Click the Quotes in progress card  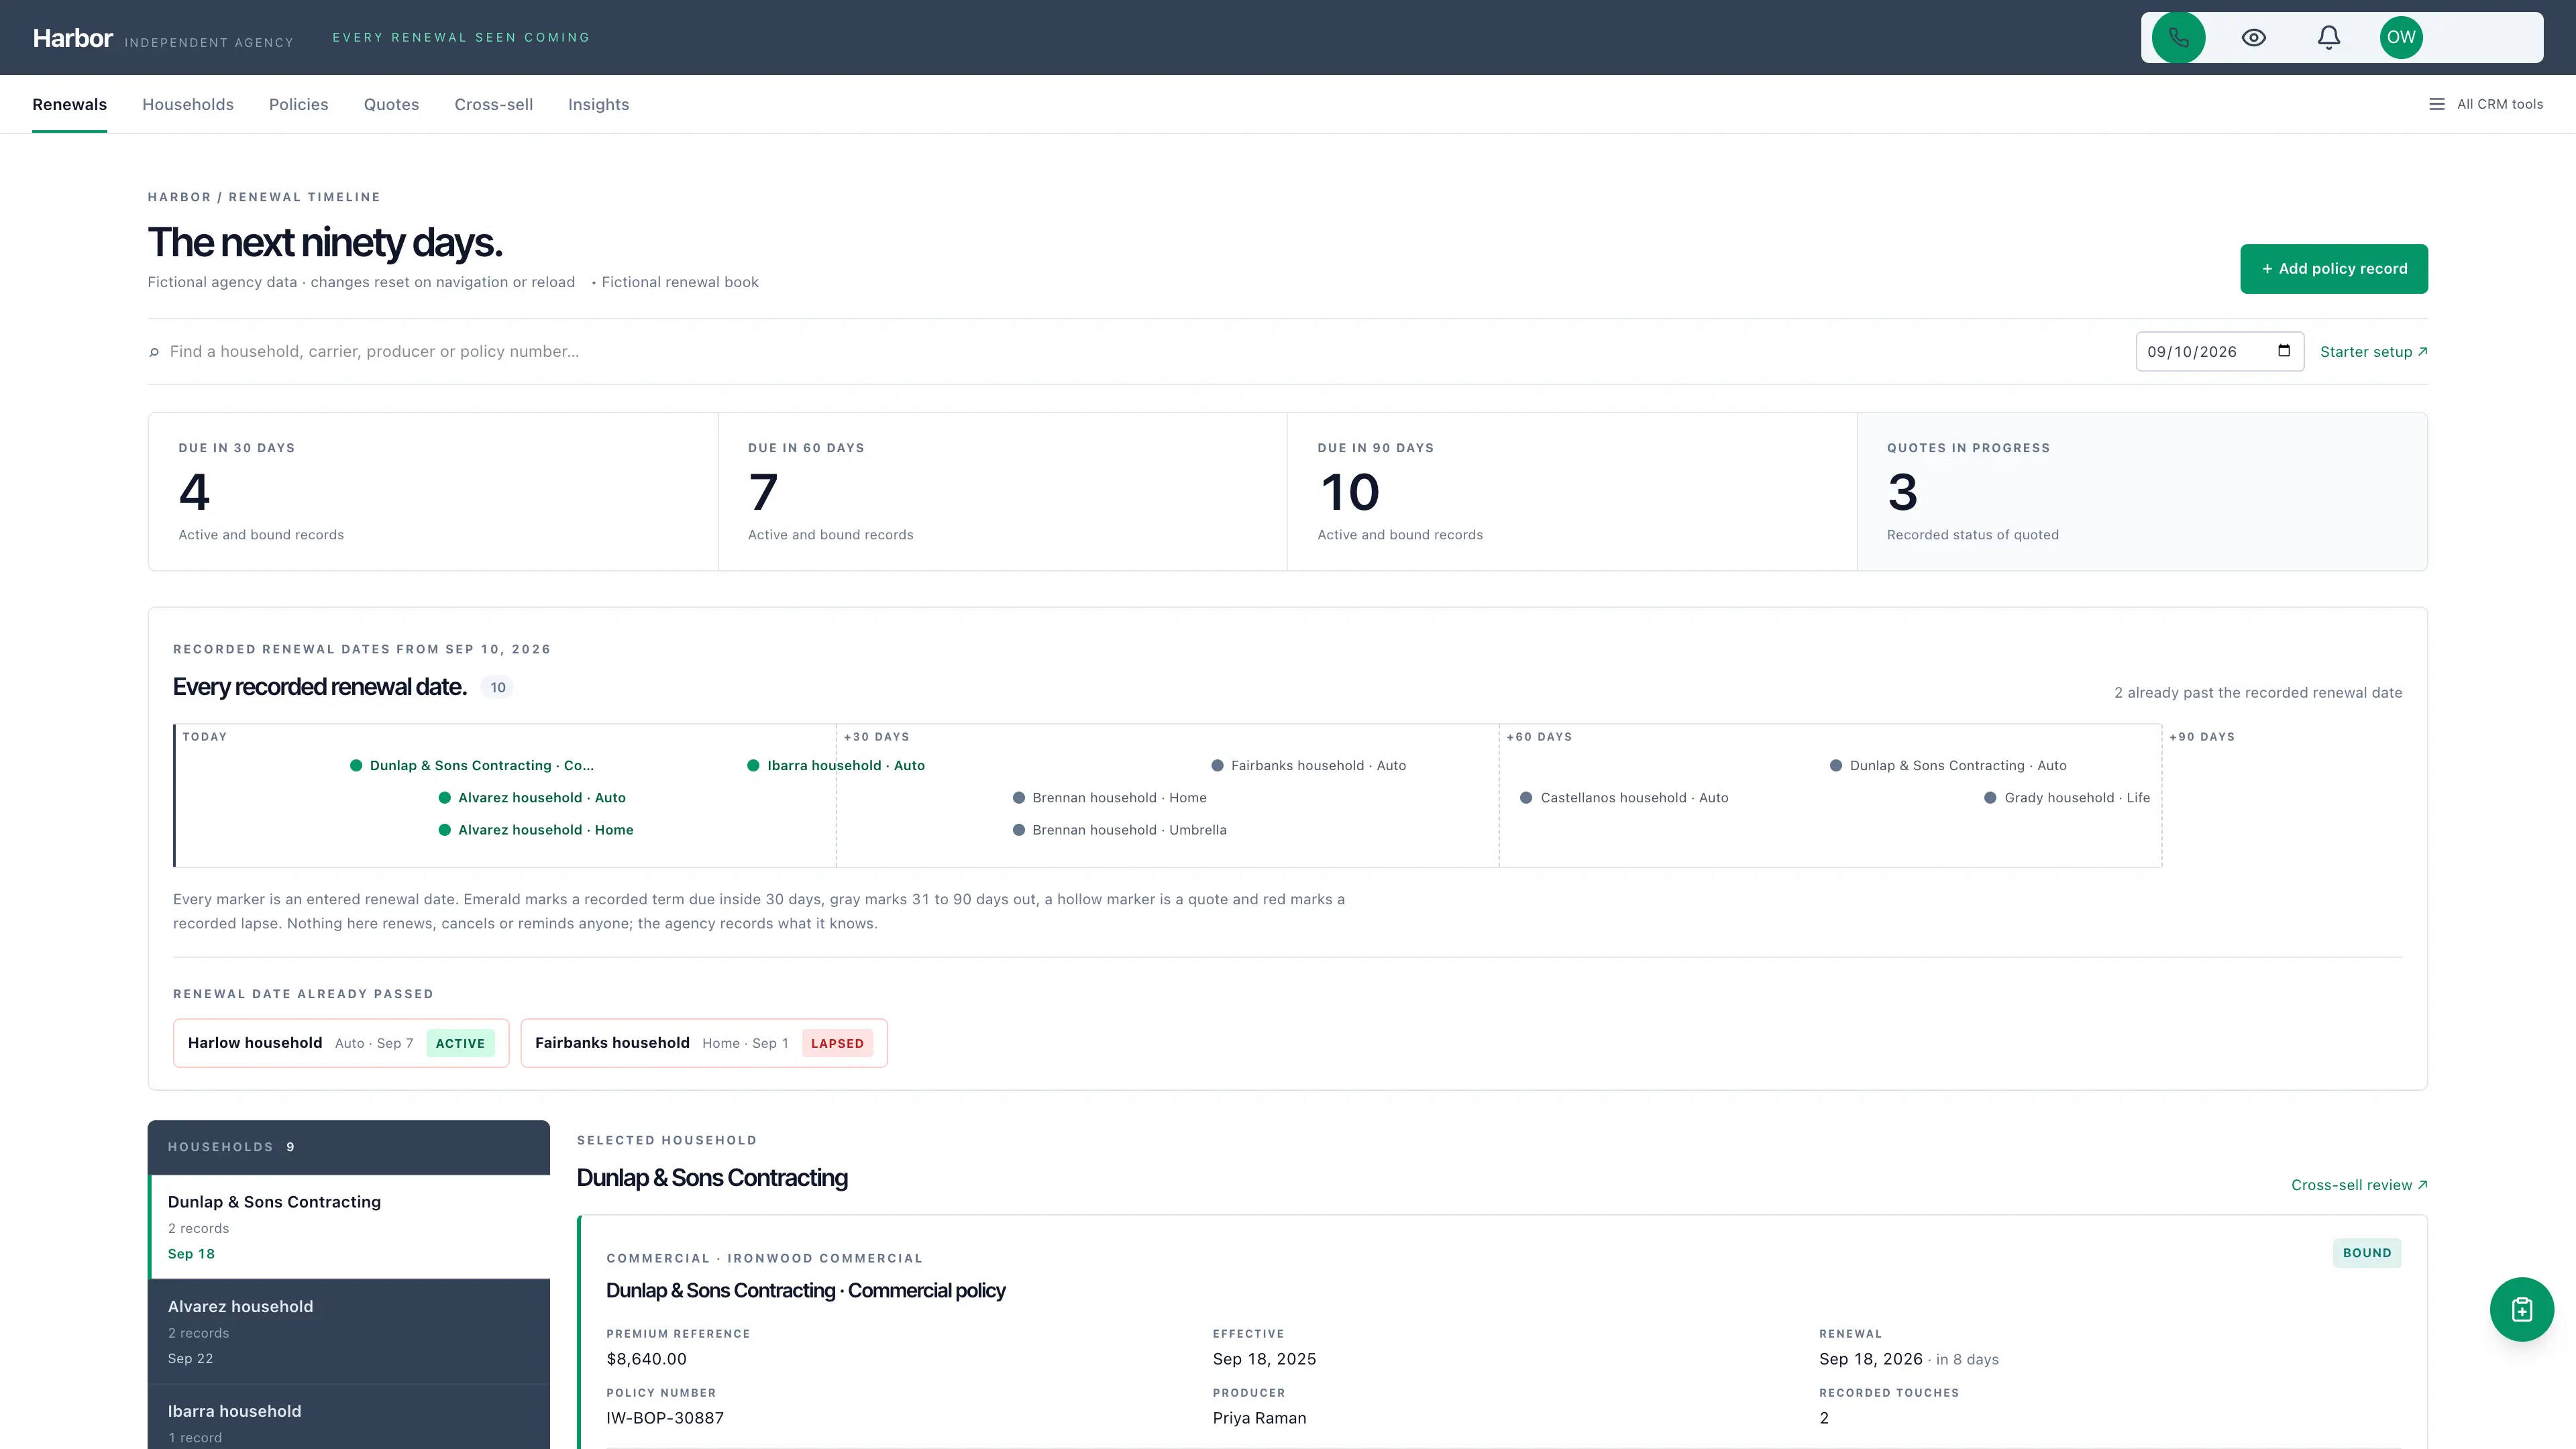click(x=2142, y=492)
